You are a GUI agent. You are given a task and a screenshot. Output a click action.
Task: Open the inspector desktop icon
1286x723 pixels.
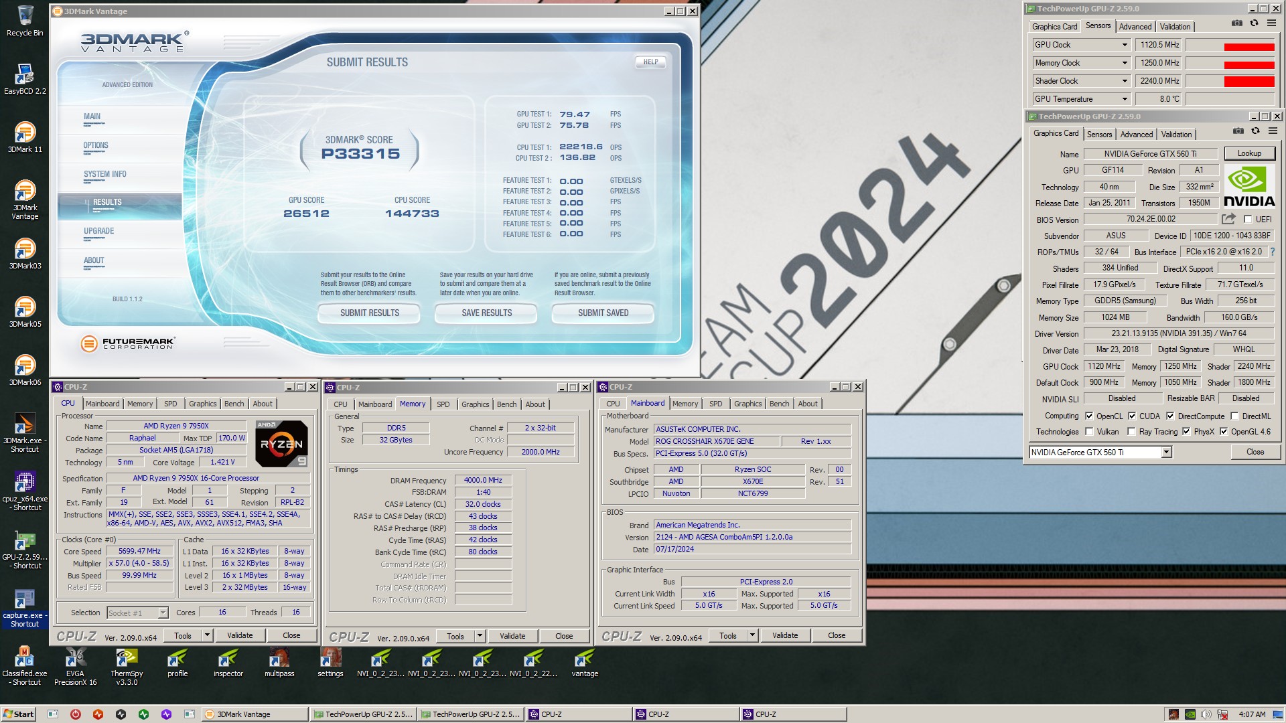(x=228, y=661)
